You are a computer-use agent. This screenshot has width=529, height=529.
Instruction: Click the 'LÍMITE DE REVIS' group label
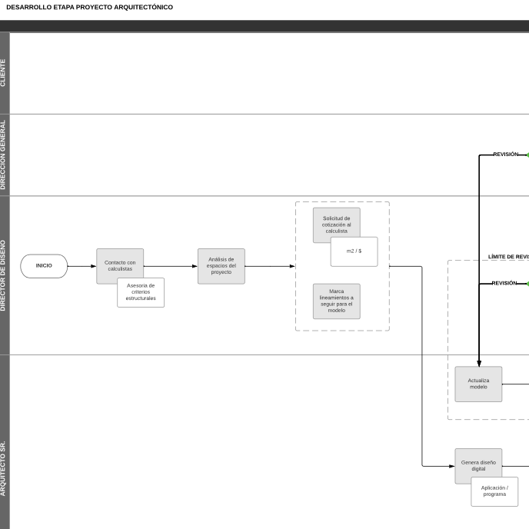point(507,257)
